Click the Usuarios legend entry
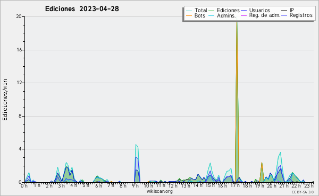The height and width of the screenshot is (196, 319). (255, 10)
